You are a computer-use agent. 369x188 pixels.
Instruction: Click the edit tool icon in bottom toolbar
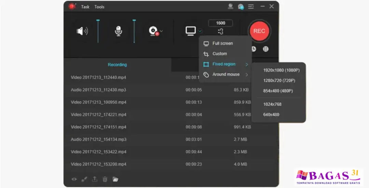[x=84, y=179]
